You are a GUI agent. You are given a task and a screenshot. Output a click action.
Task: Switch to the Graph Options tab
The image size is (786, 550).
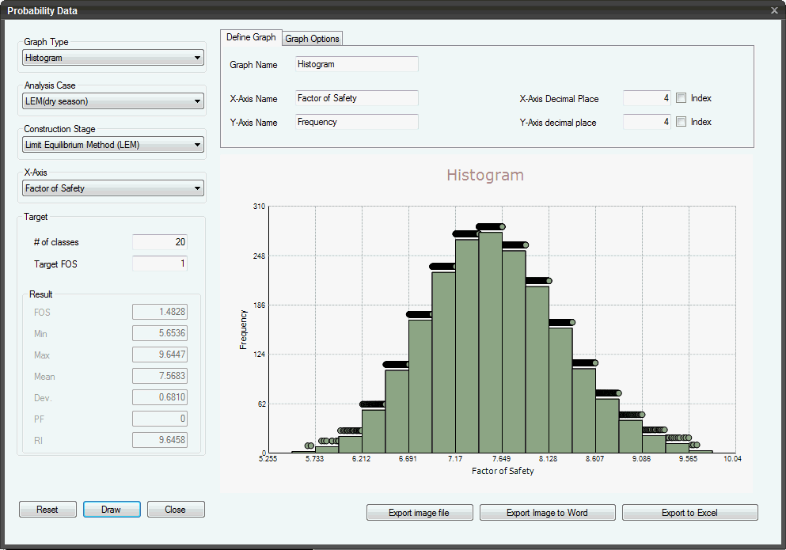pyautogui.click(x=312, y=38)
